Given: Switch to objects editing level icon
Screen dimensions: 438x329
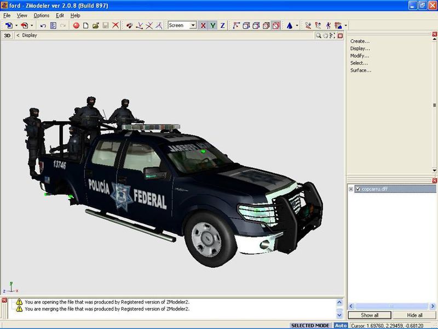Looking at the screenshot, I should 266,26.
